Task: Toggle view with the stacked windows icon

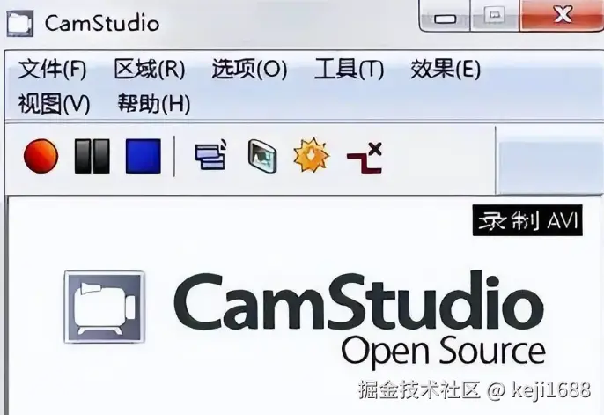Action: [x=210, y=155]
